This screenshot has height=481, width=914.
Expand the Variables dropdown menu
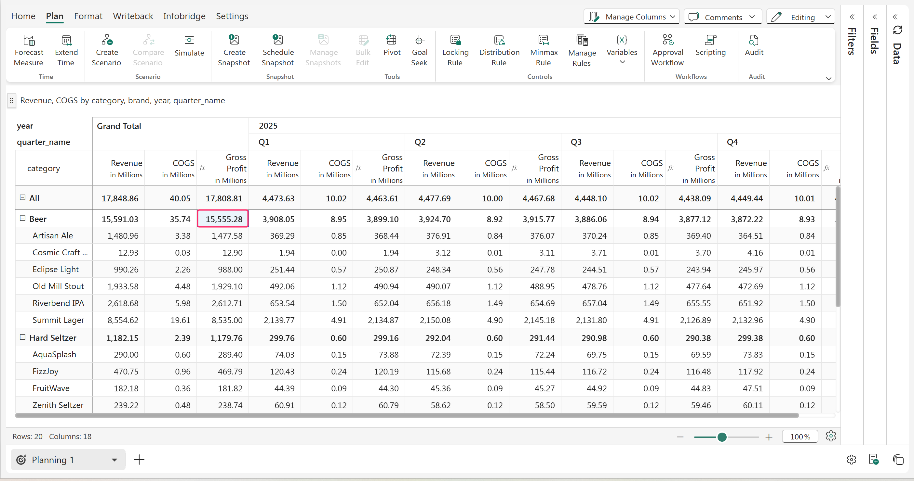tap(622, 62)
